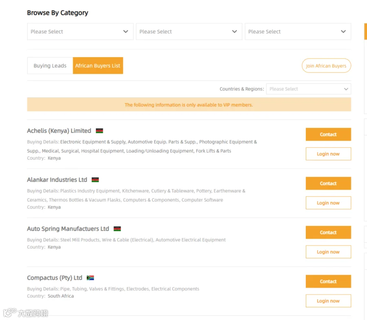Click Login now for Achelis (Kenya) Limited
Screen dimensions: 367x320
point(328,154)
